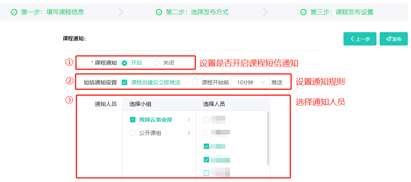Click the step three green checkmark icon
Image resolution: width=411 pixels, height=182 pixels.
[303, 12]
